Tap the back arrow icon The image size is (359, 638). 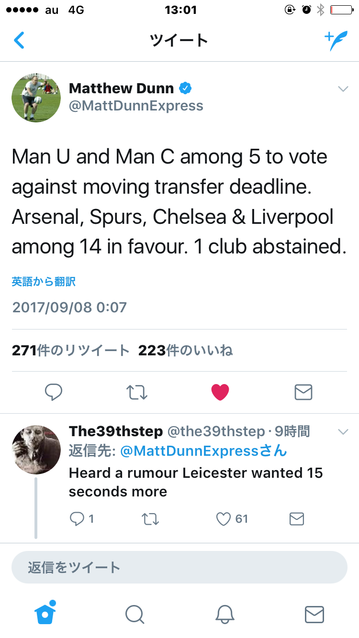[19, 40]
